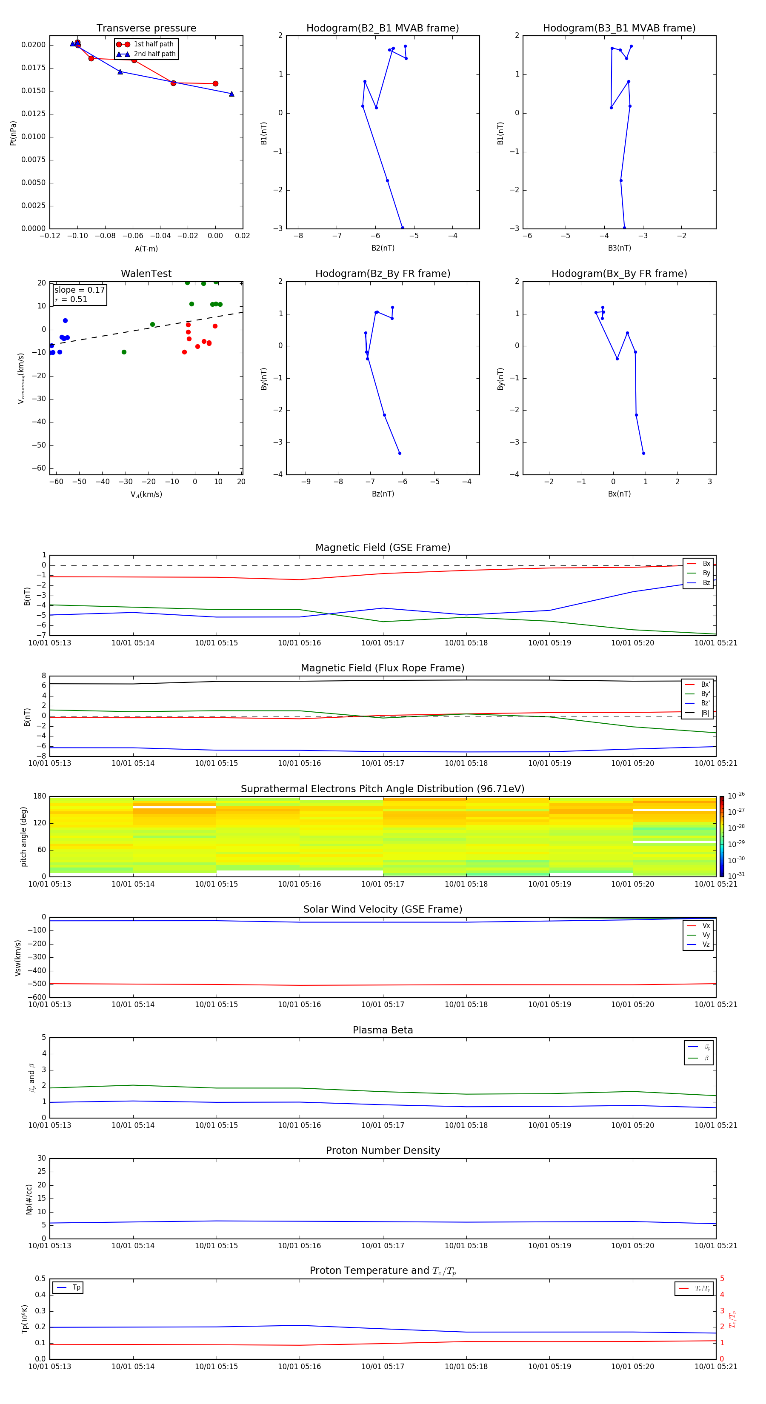The image size is (766, 1404).
Task: Click the '10/01 05:13' tick under proton temperature
Action: point(50,1367)
